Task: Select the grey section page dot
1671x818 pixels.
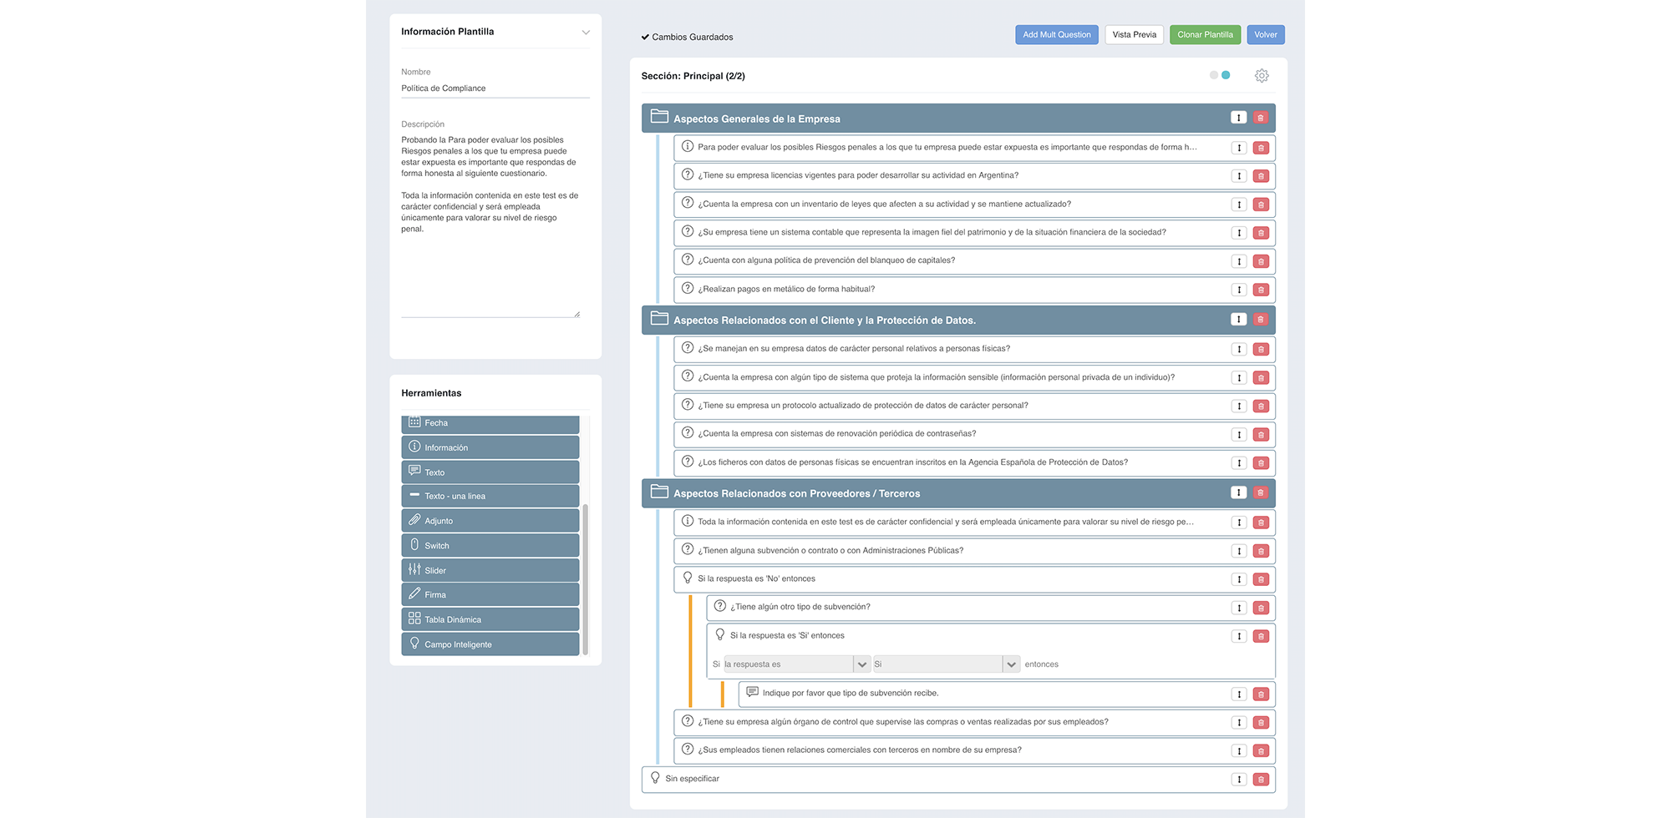Action: tap(1214, 75)
